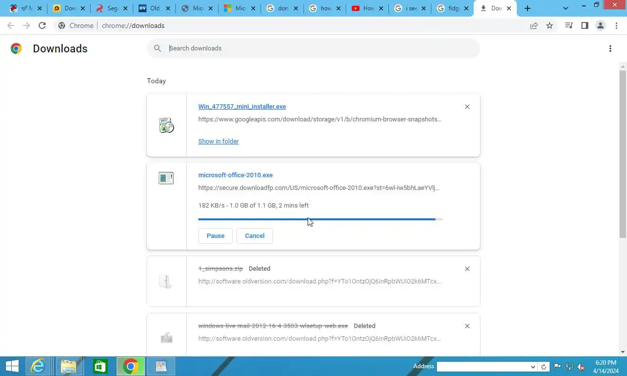The height and width of the screenshot is (376, 627).
Task: Pause the microsoft-office-2010 download
Action: pos(216,236)
